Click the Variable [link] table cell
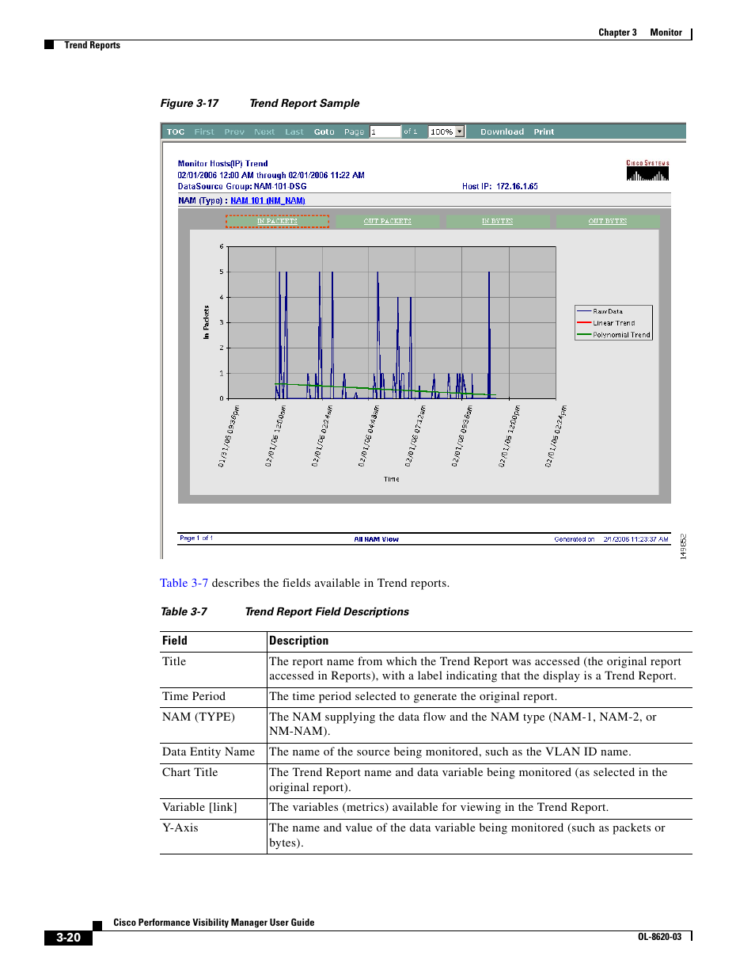Image resolution: width=755 pixels, height=978 pixels. click(199, 807)
